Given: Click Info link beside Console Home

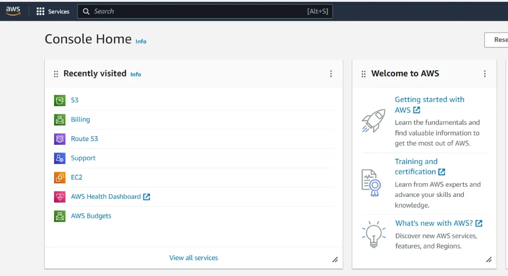Looking at the screenshot, I should click(x=141, y=41).
